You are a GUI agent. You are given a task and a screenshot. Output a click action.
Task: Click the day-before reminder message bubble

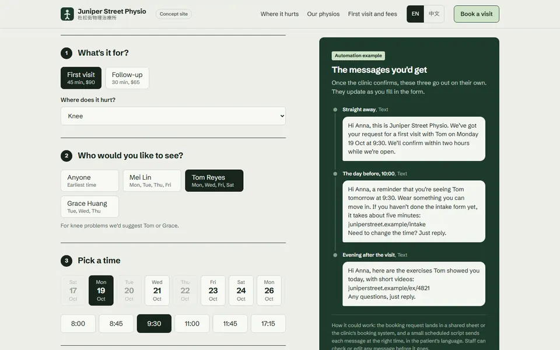pyautogui.click(x=414, y=211)
